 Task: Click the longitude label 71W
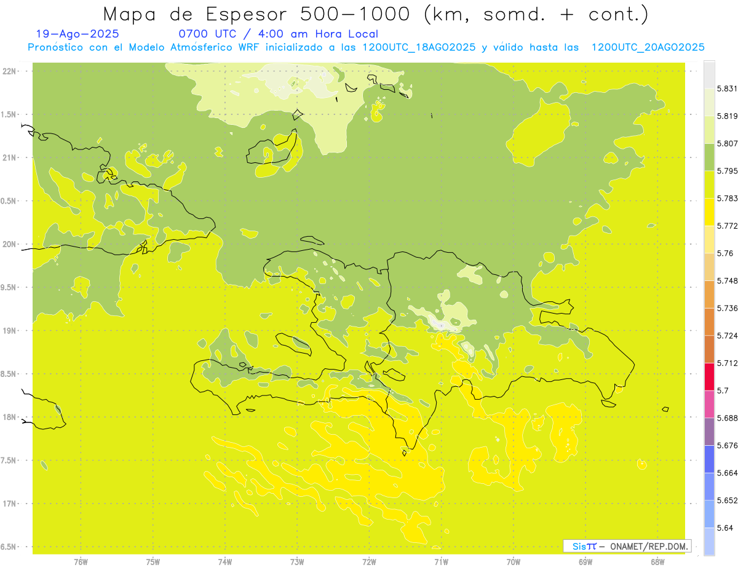click(441, 561)
